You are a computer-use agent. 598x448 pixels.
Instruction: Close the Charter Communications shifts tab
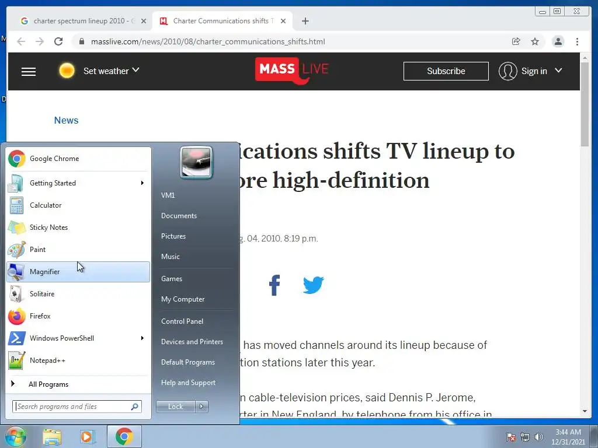pyautogui.click(x=283, y=22)
